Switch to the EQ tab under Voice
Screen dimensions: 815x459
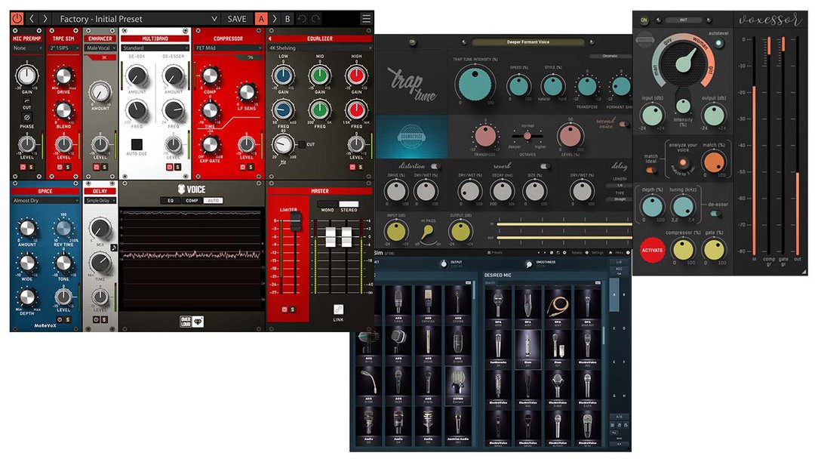tap(171, 200)
